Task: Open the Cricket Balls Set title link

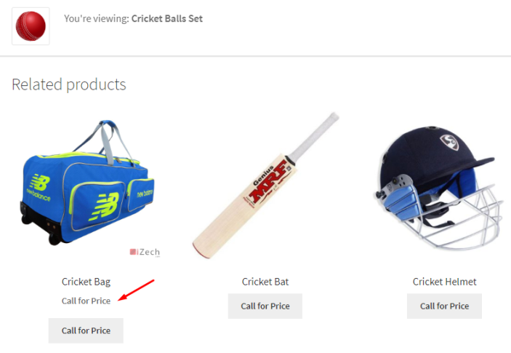Action: [x=167, y=19]
